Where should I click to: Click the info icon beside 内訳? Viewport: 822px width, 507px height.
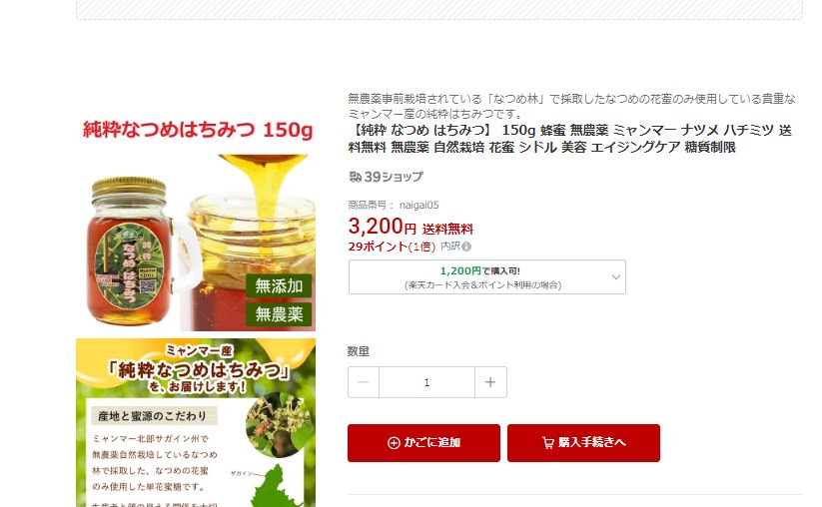coord(466,247)
